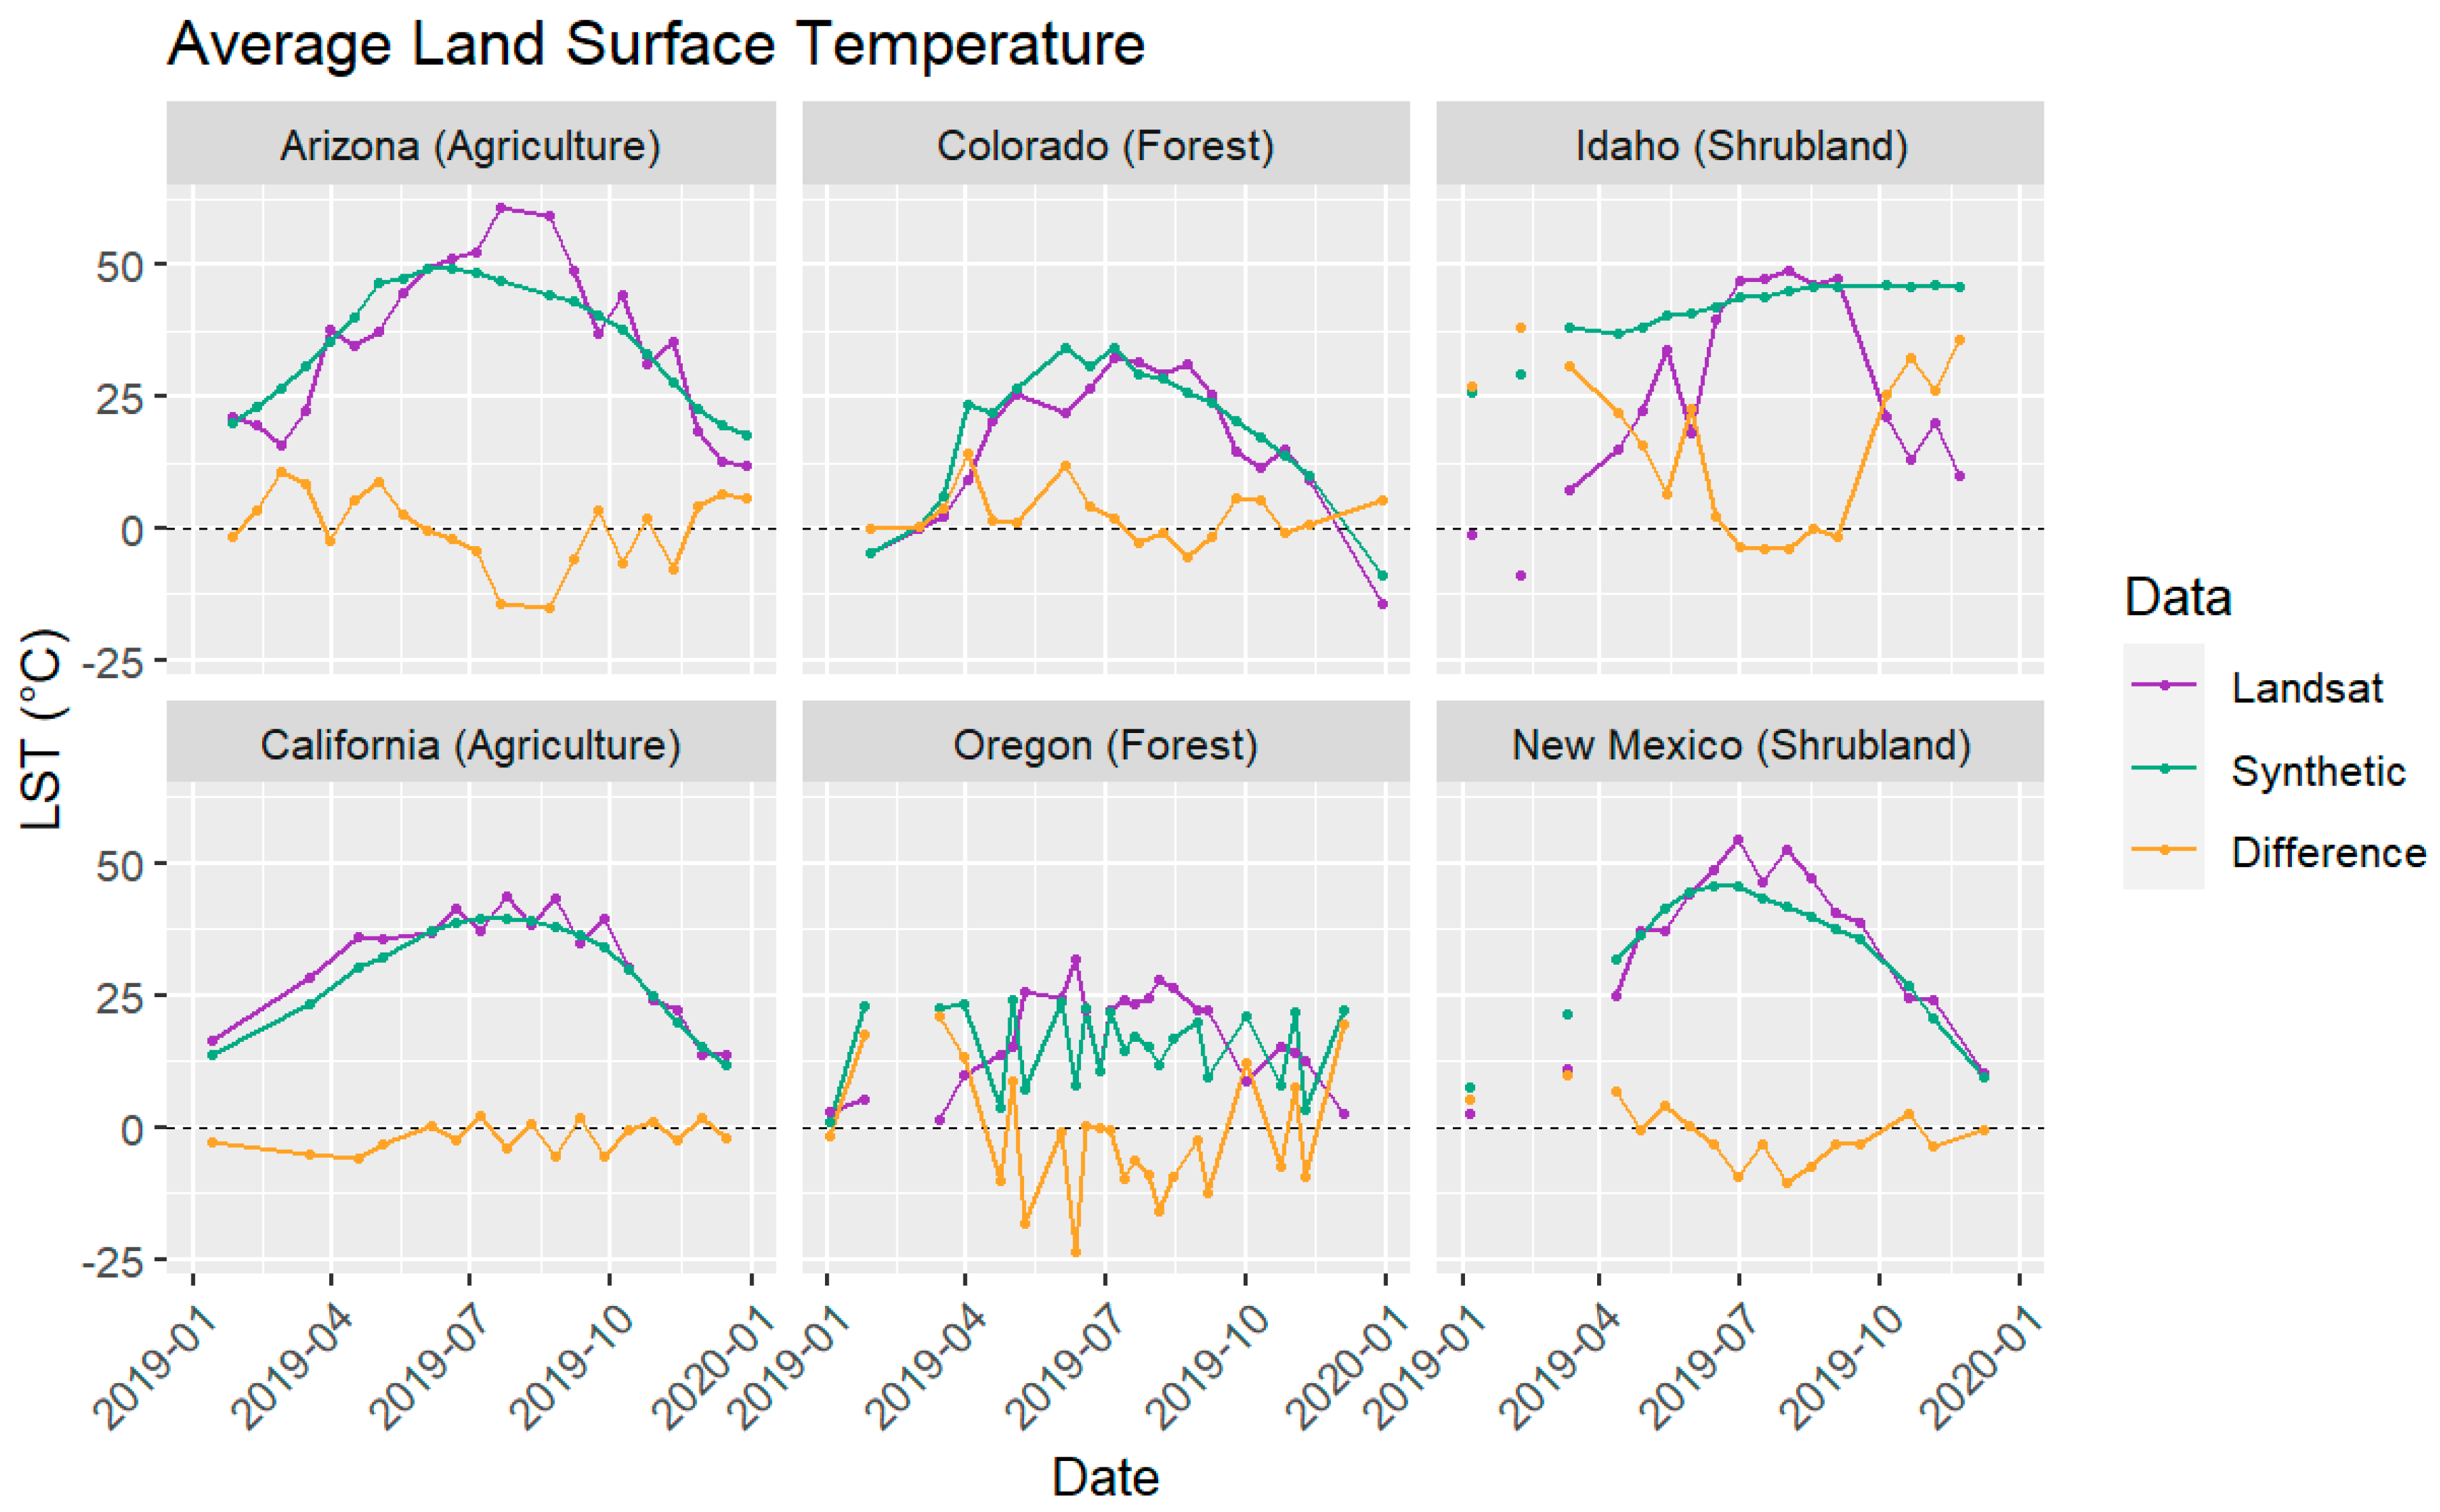Screen dimensions: 2440x1512
Task: Select the California (Agriculture) panel header
Action: [x=470, y=745]
